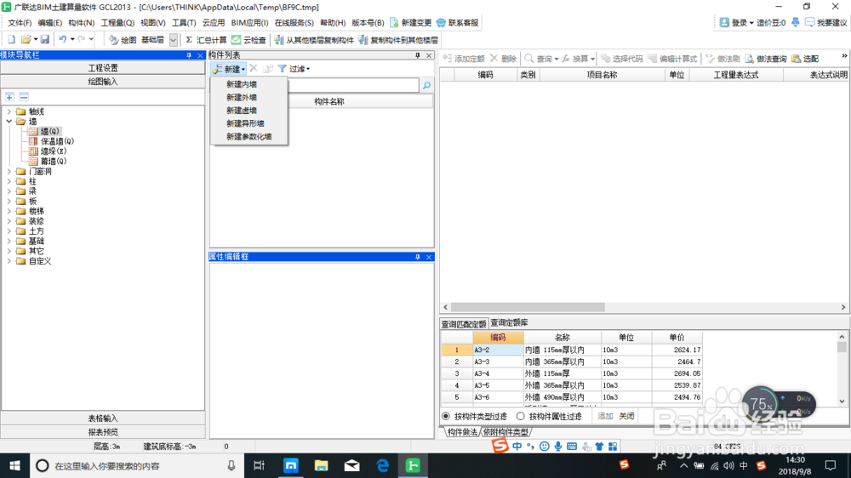Open File Explorer on taskbar
Viewport: 851px width, 478px height.
point(322,465)
